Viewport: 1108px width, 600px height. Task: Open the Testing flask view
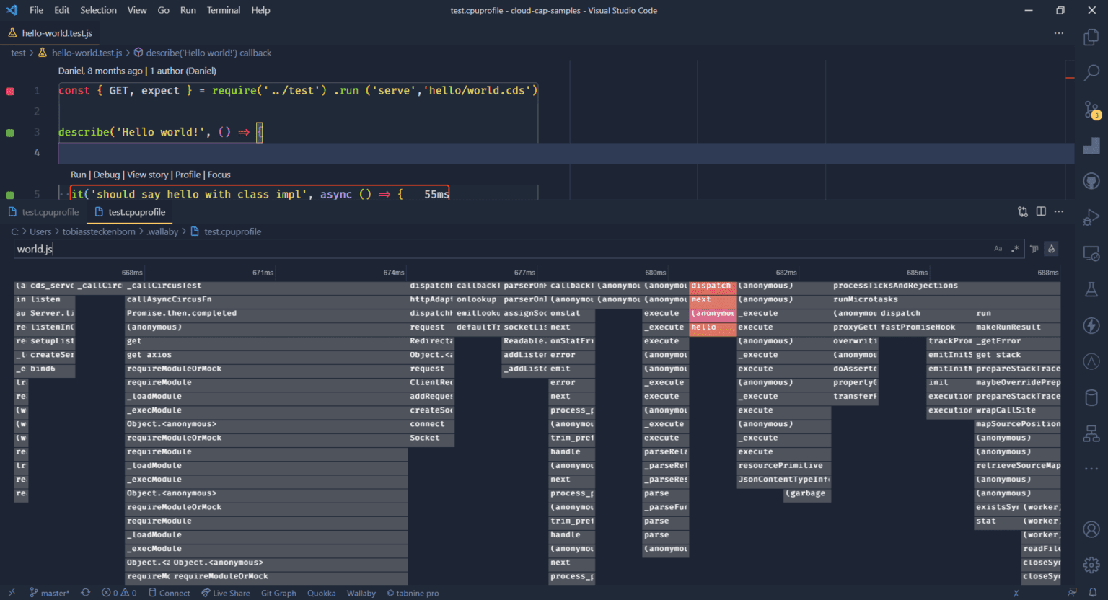click(1091, 289)
